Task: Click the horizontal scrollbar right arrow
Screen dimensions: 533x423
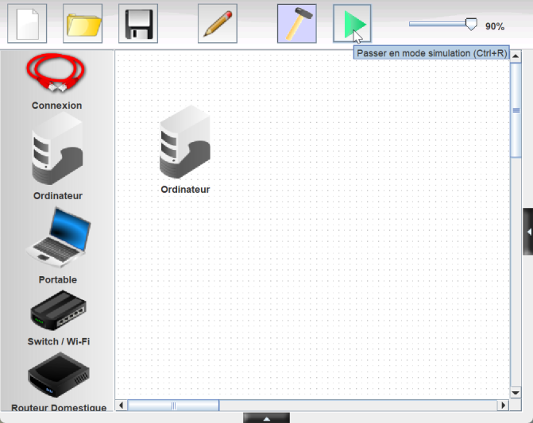Action: (503, 406)
